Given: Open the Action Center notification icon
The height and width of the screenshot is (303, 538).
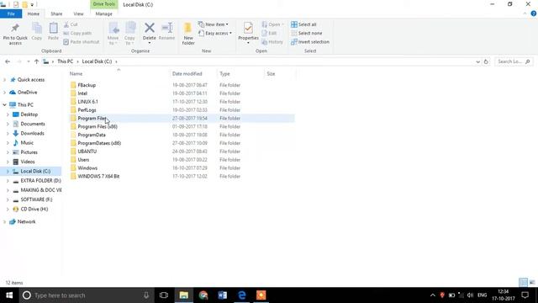Looking at the screenshot, I should pos(525,295).
